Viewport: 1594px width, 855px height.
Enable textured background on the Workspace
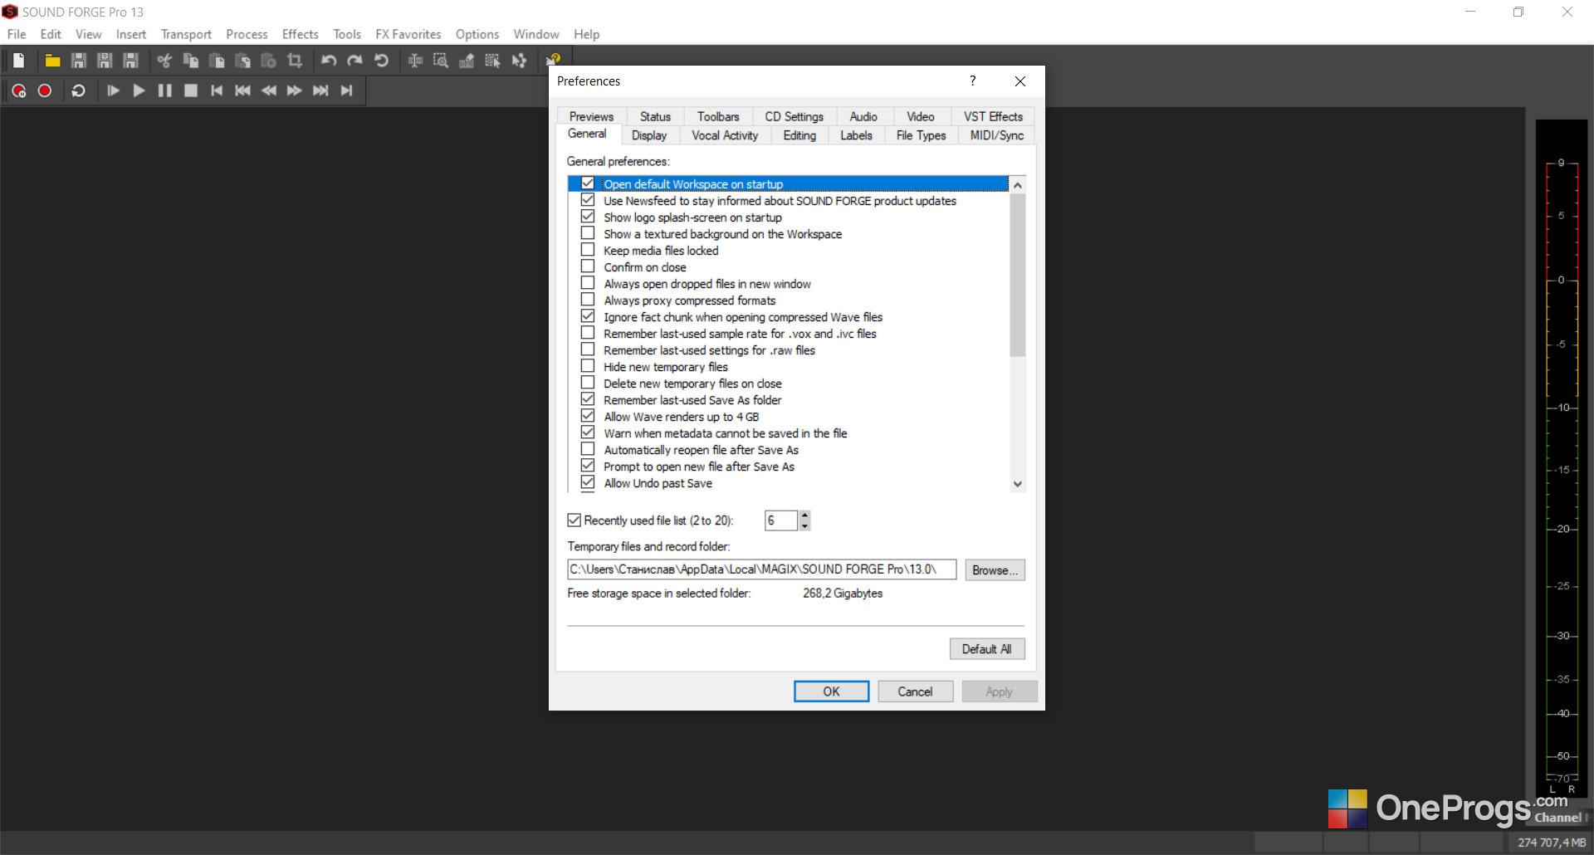tap(588, 233)
